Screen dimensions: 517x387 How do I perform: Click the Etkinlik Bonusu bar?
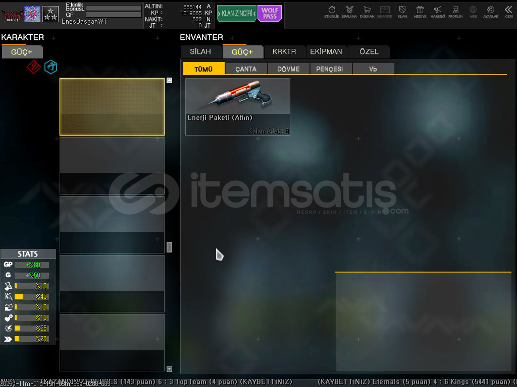click(x=114, y=8)
